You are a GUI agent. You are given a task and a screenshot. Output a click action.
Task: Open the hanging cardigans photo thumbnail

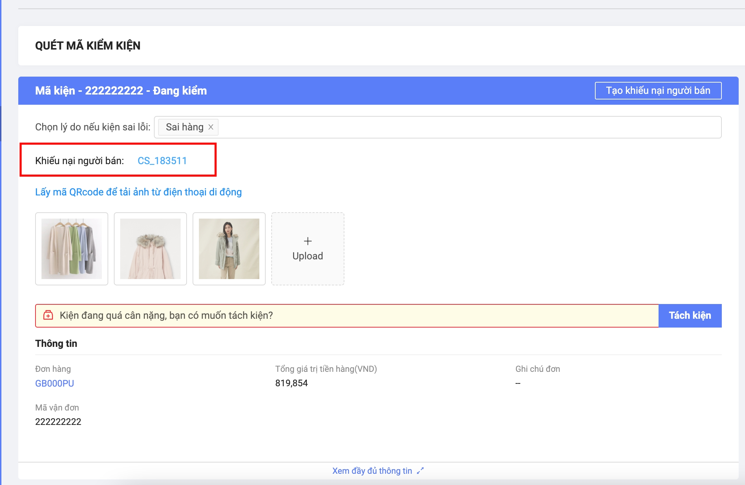click(x=72, y=249)
